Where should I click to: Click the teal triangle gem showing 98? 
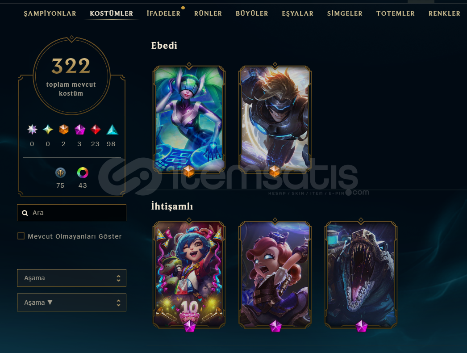112,130
